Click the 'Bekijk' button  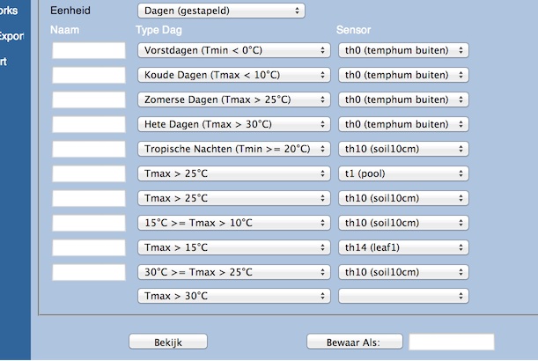(x=168, y=342)
